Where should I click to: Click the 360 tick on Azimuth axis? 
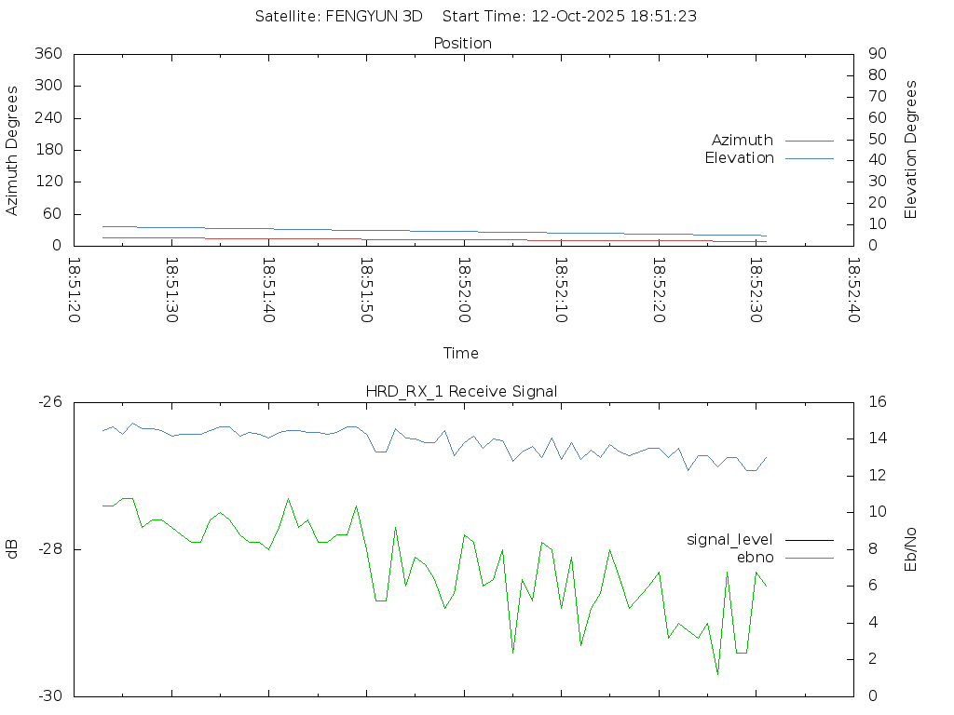click(48, 54)
